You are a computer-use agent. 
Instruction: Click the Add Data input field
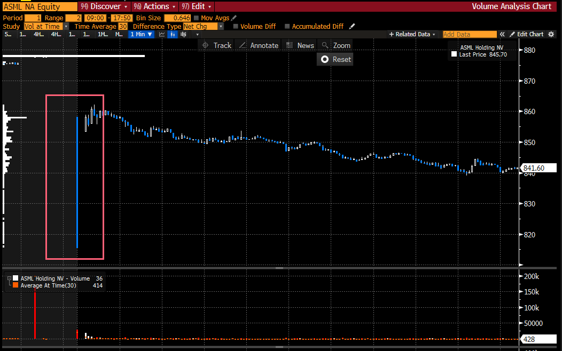click(469, 34)
